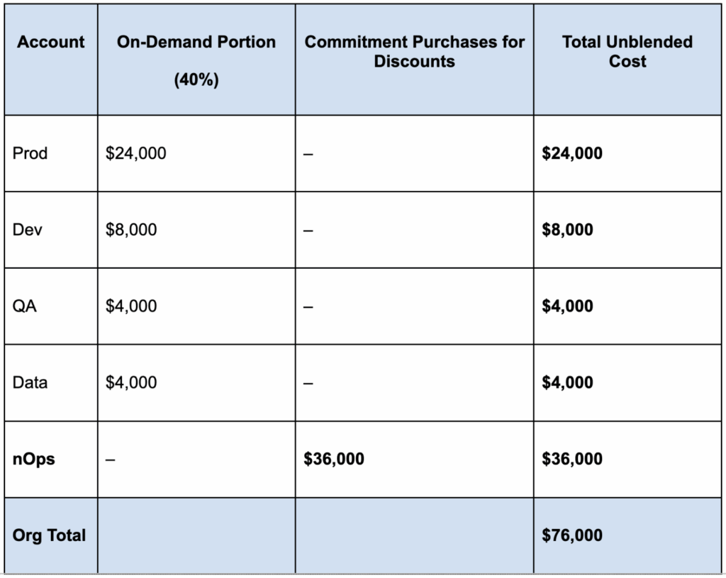Click Prod's bold total unblended cost
Screen dimensions: 726x578
coord(572,153)
